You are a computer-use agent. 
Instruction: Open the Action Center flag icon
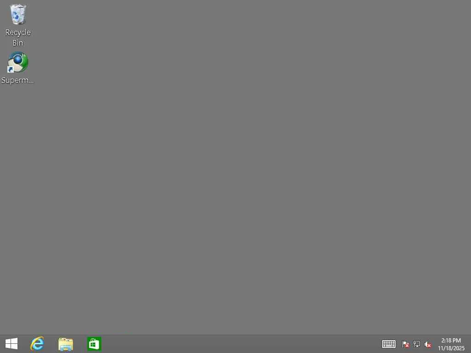(x=405, y=344)
